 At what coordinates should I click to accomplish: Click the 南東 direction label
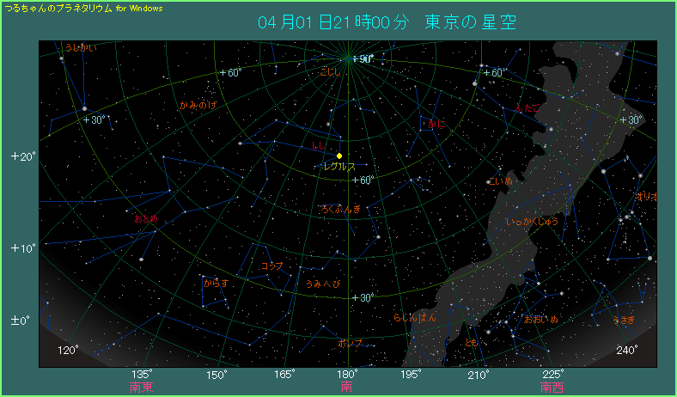[x=141, y=388]
